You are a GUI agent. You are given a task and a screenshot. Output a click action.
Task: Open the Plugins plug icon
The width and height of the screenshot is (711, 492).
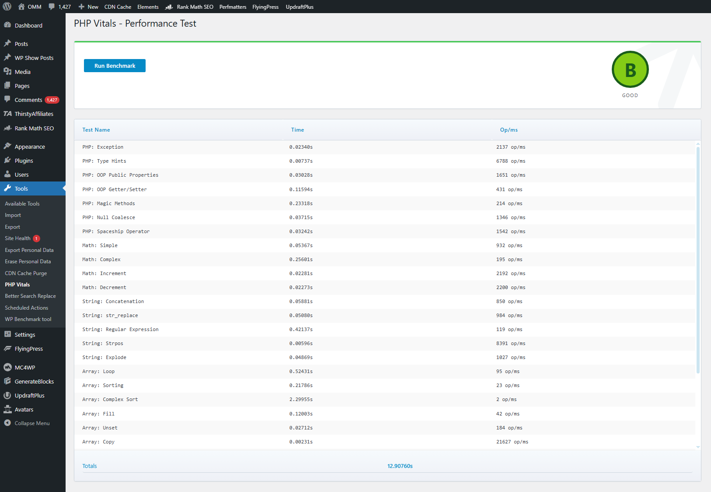coord(8,160)
